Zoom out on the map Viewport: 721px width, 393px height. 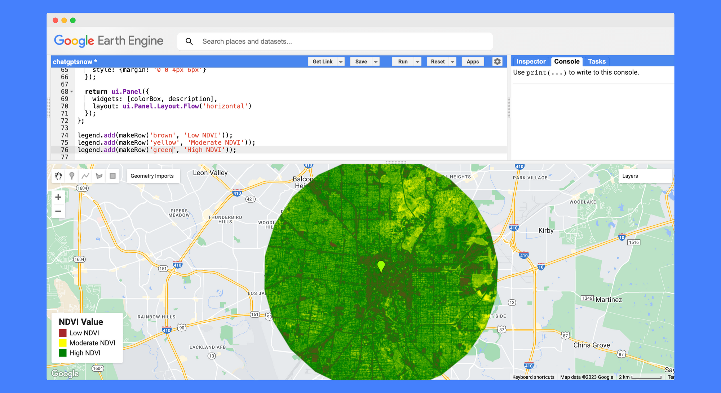coord(58,211)
